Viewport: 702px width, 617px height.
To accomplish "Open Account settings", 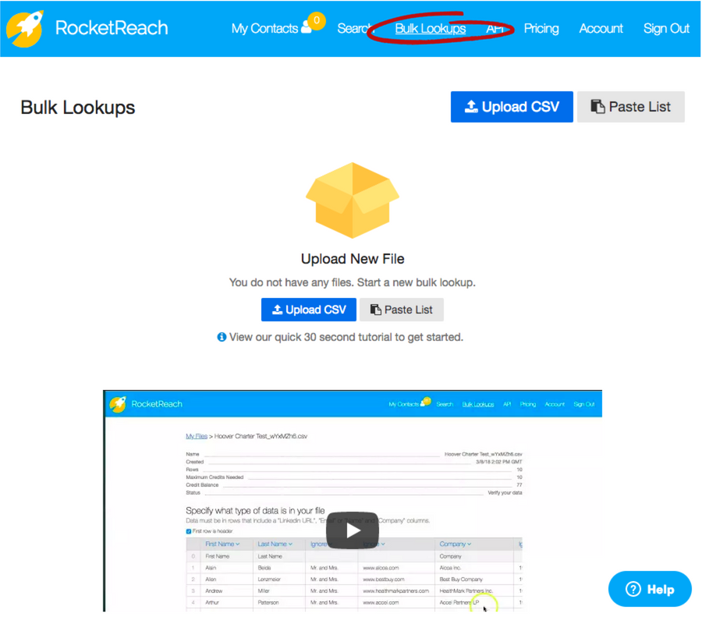I will (601, 29).
